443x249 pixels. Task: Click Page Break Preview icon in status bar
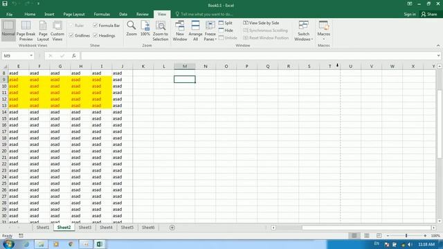tap(379, 235)
